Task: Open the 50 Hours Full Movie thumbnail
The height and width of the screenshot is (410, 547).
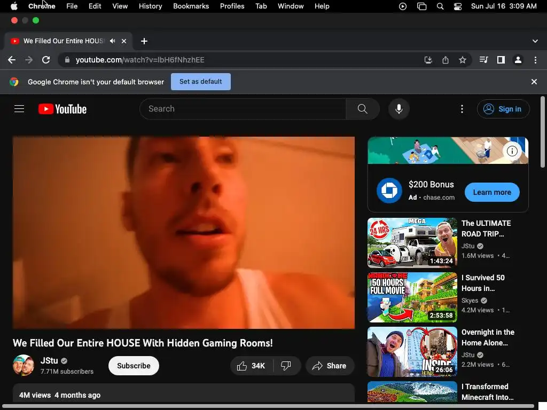Action: point(412,297)
